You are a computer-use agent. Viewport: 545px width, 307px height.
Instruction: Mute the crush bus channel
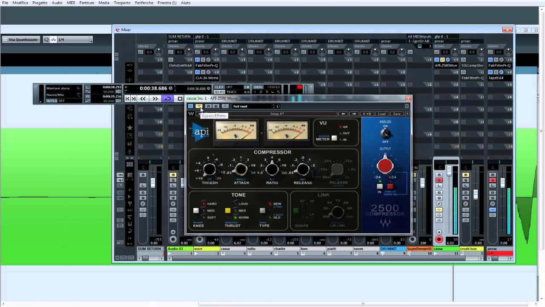[465, 175]
